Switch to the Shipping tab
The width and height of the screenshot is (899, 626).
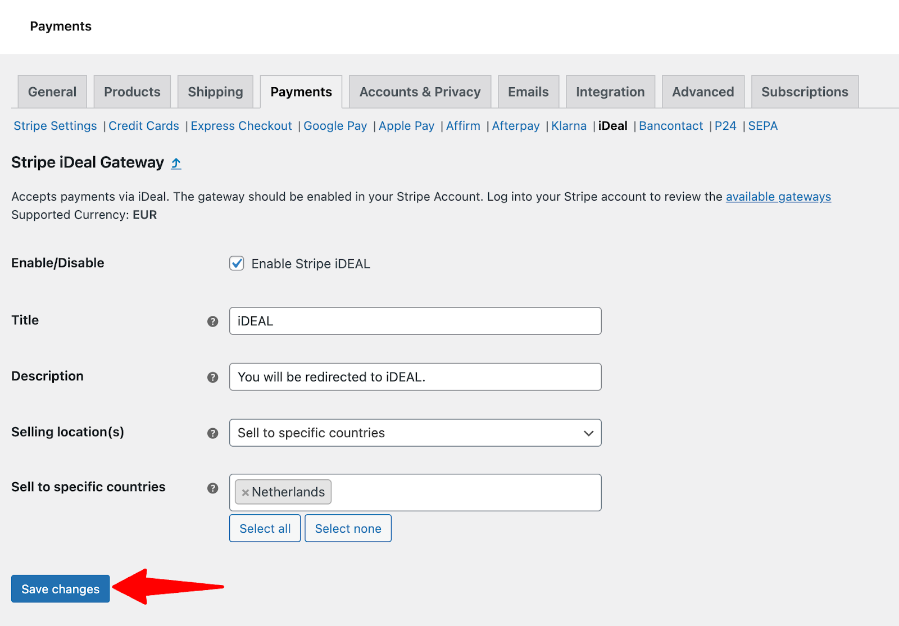(x=215, y=92)
